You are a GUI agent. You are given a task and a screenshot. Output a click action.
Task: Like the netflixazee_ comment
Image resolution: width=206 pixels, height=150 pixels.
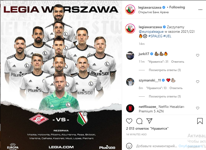pos(198,108)
